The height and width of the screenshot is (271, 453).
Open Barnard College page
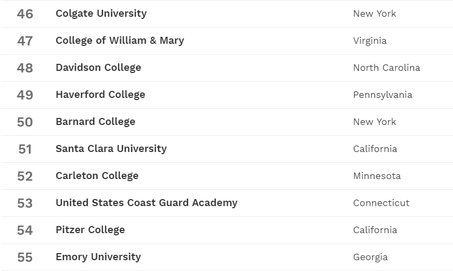(x=95, y=122)
